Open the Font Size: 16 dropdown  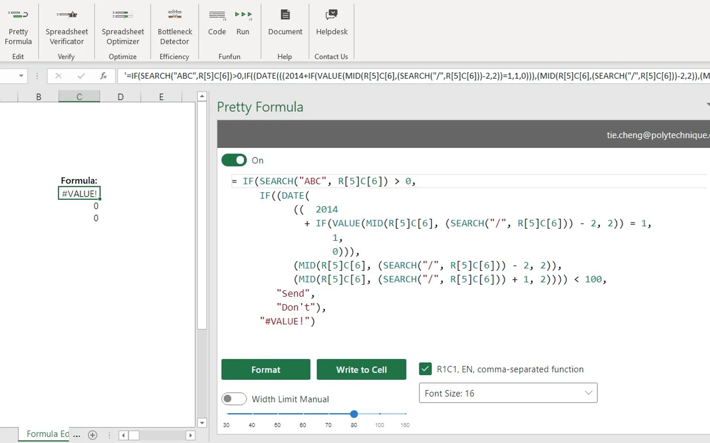508,393
